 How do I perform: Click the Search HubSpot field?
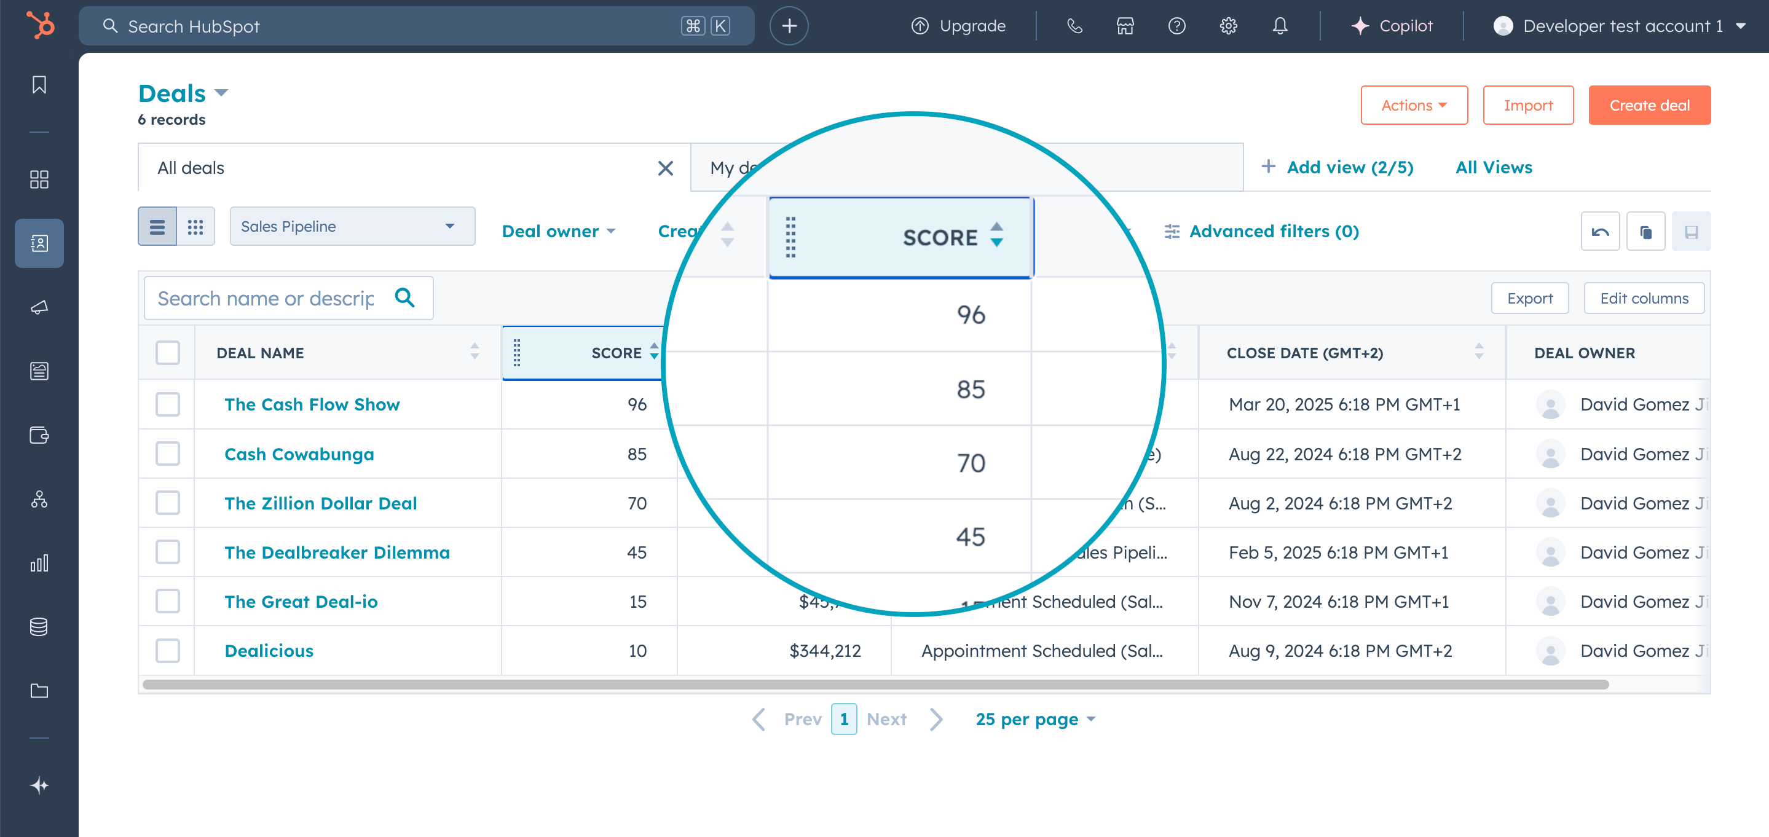pos(416,26)
